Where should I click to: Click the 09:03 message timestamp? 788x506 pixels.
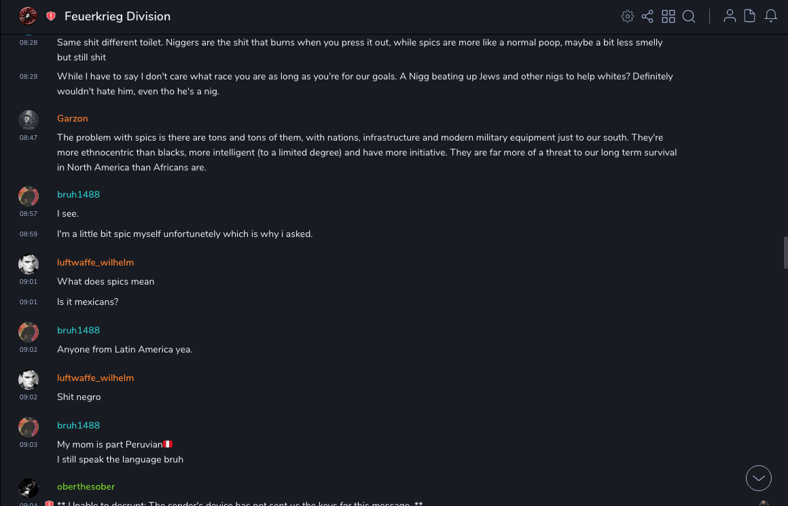[29, 445]
